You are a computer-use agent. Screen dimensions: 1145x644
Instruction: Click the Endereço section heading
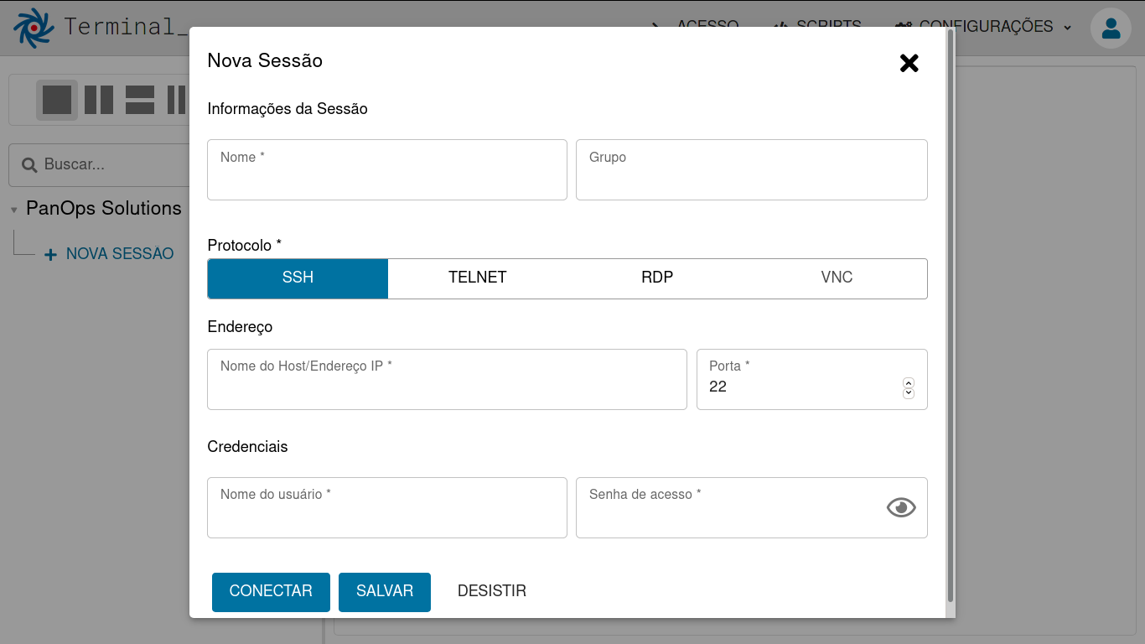point(240,327)
